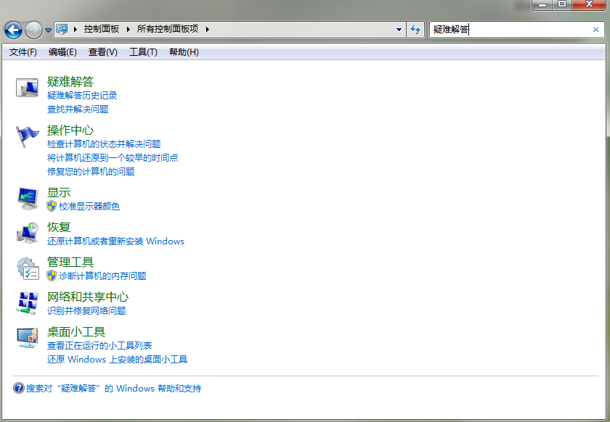Image resolution: width=610 pixels, height=422 pixels.
Task: Open 识别并修复网络问题
Action: click(x=86, y=311)
